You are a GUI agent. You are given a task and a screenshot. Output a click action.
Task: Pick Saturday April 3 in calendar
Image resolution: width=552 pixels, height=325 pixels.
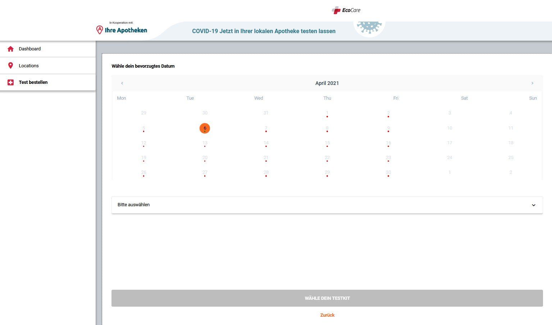point(450,113)
